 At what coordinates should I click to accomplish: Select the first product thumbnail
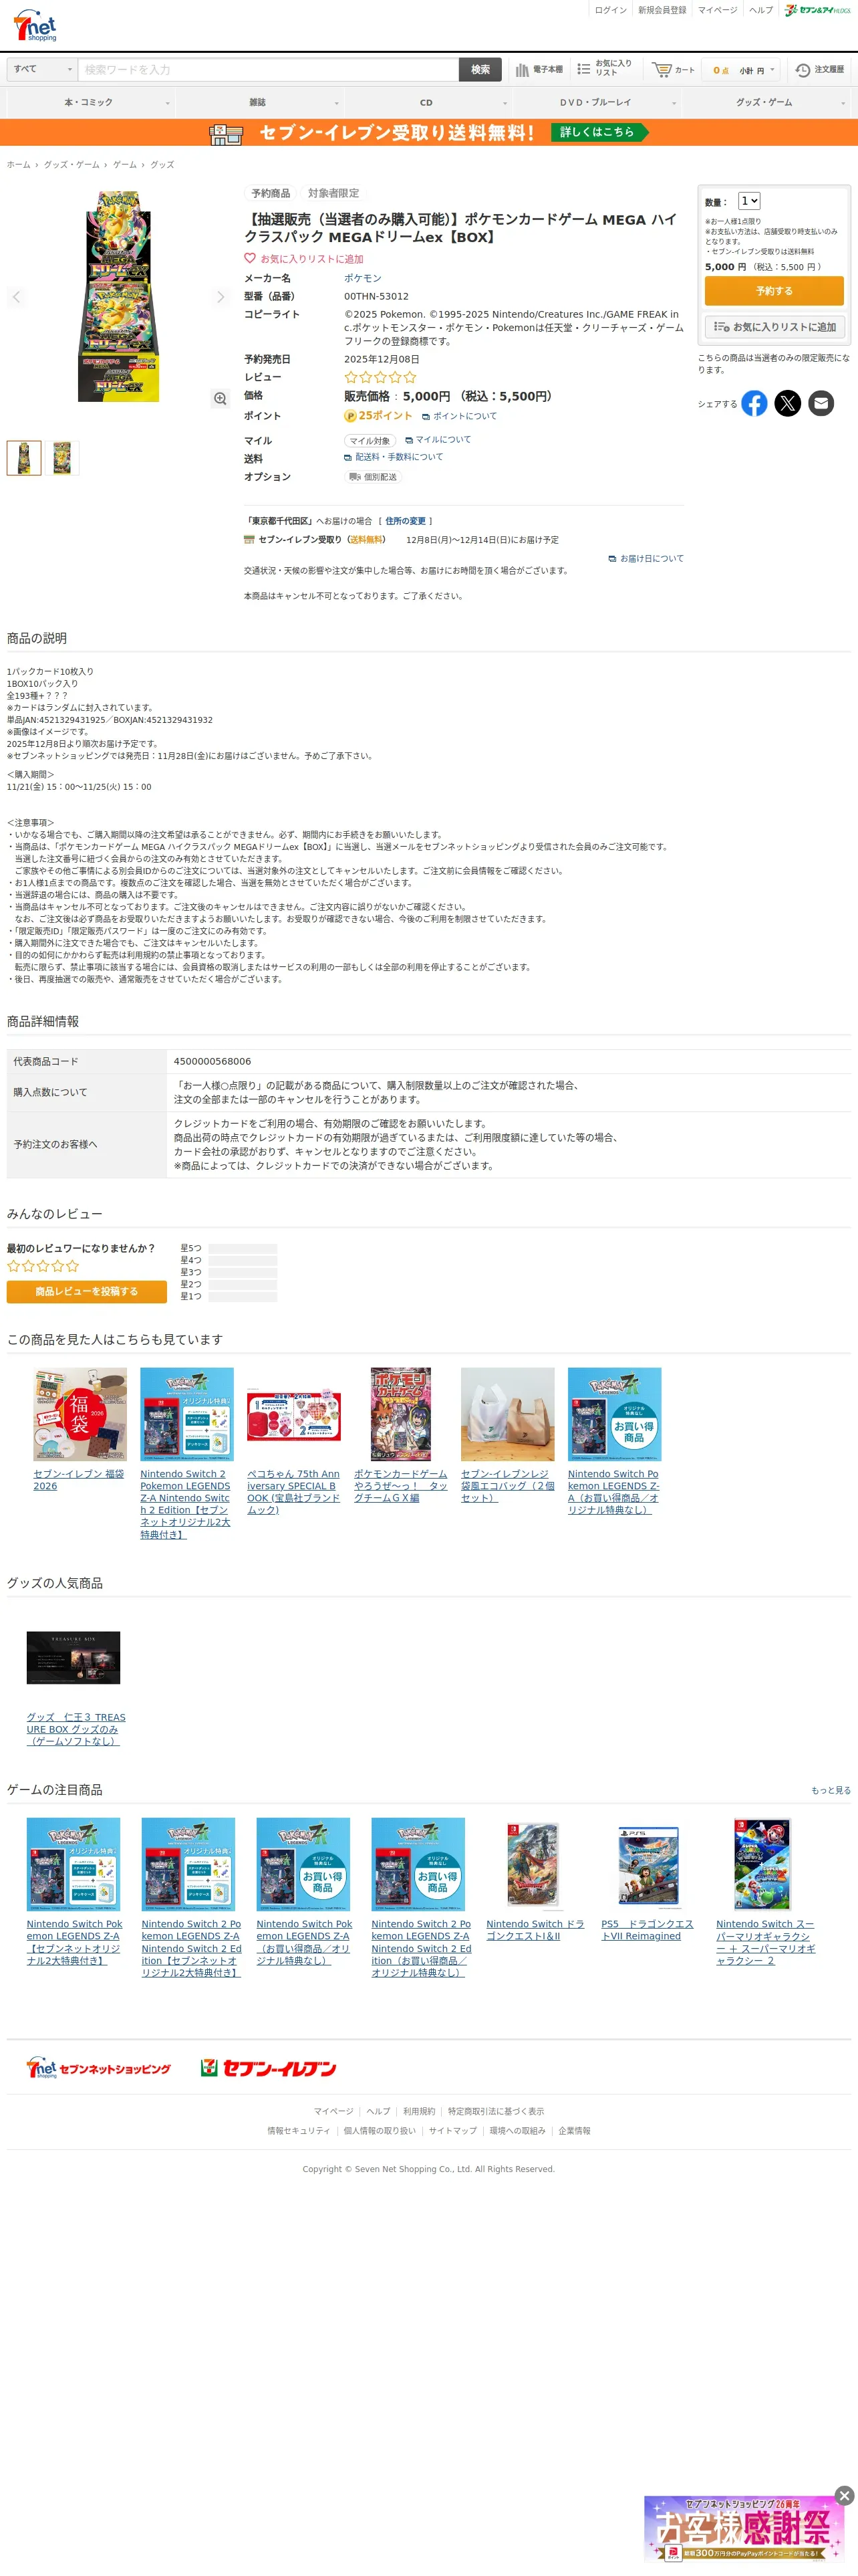coord(24,458)
